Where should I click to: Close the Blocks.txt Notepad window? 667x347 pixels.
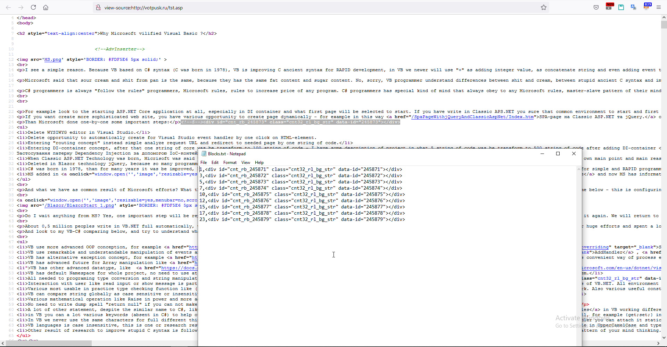point(574,154)
